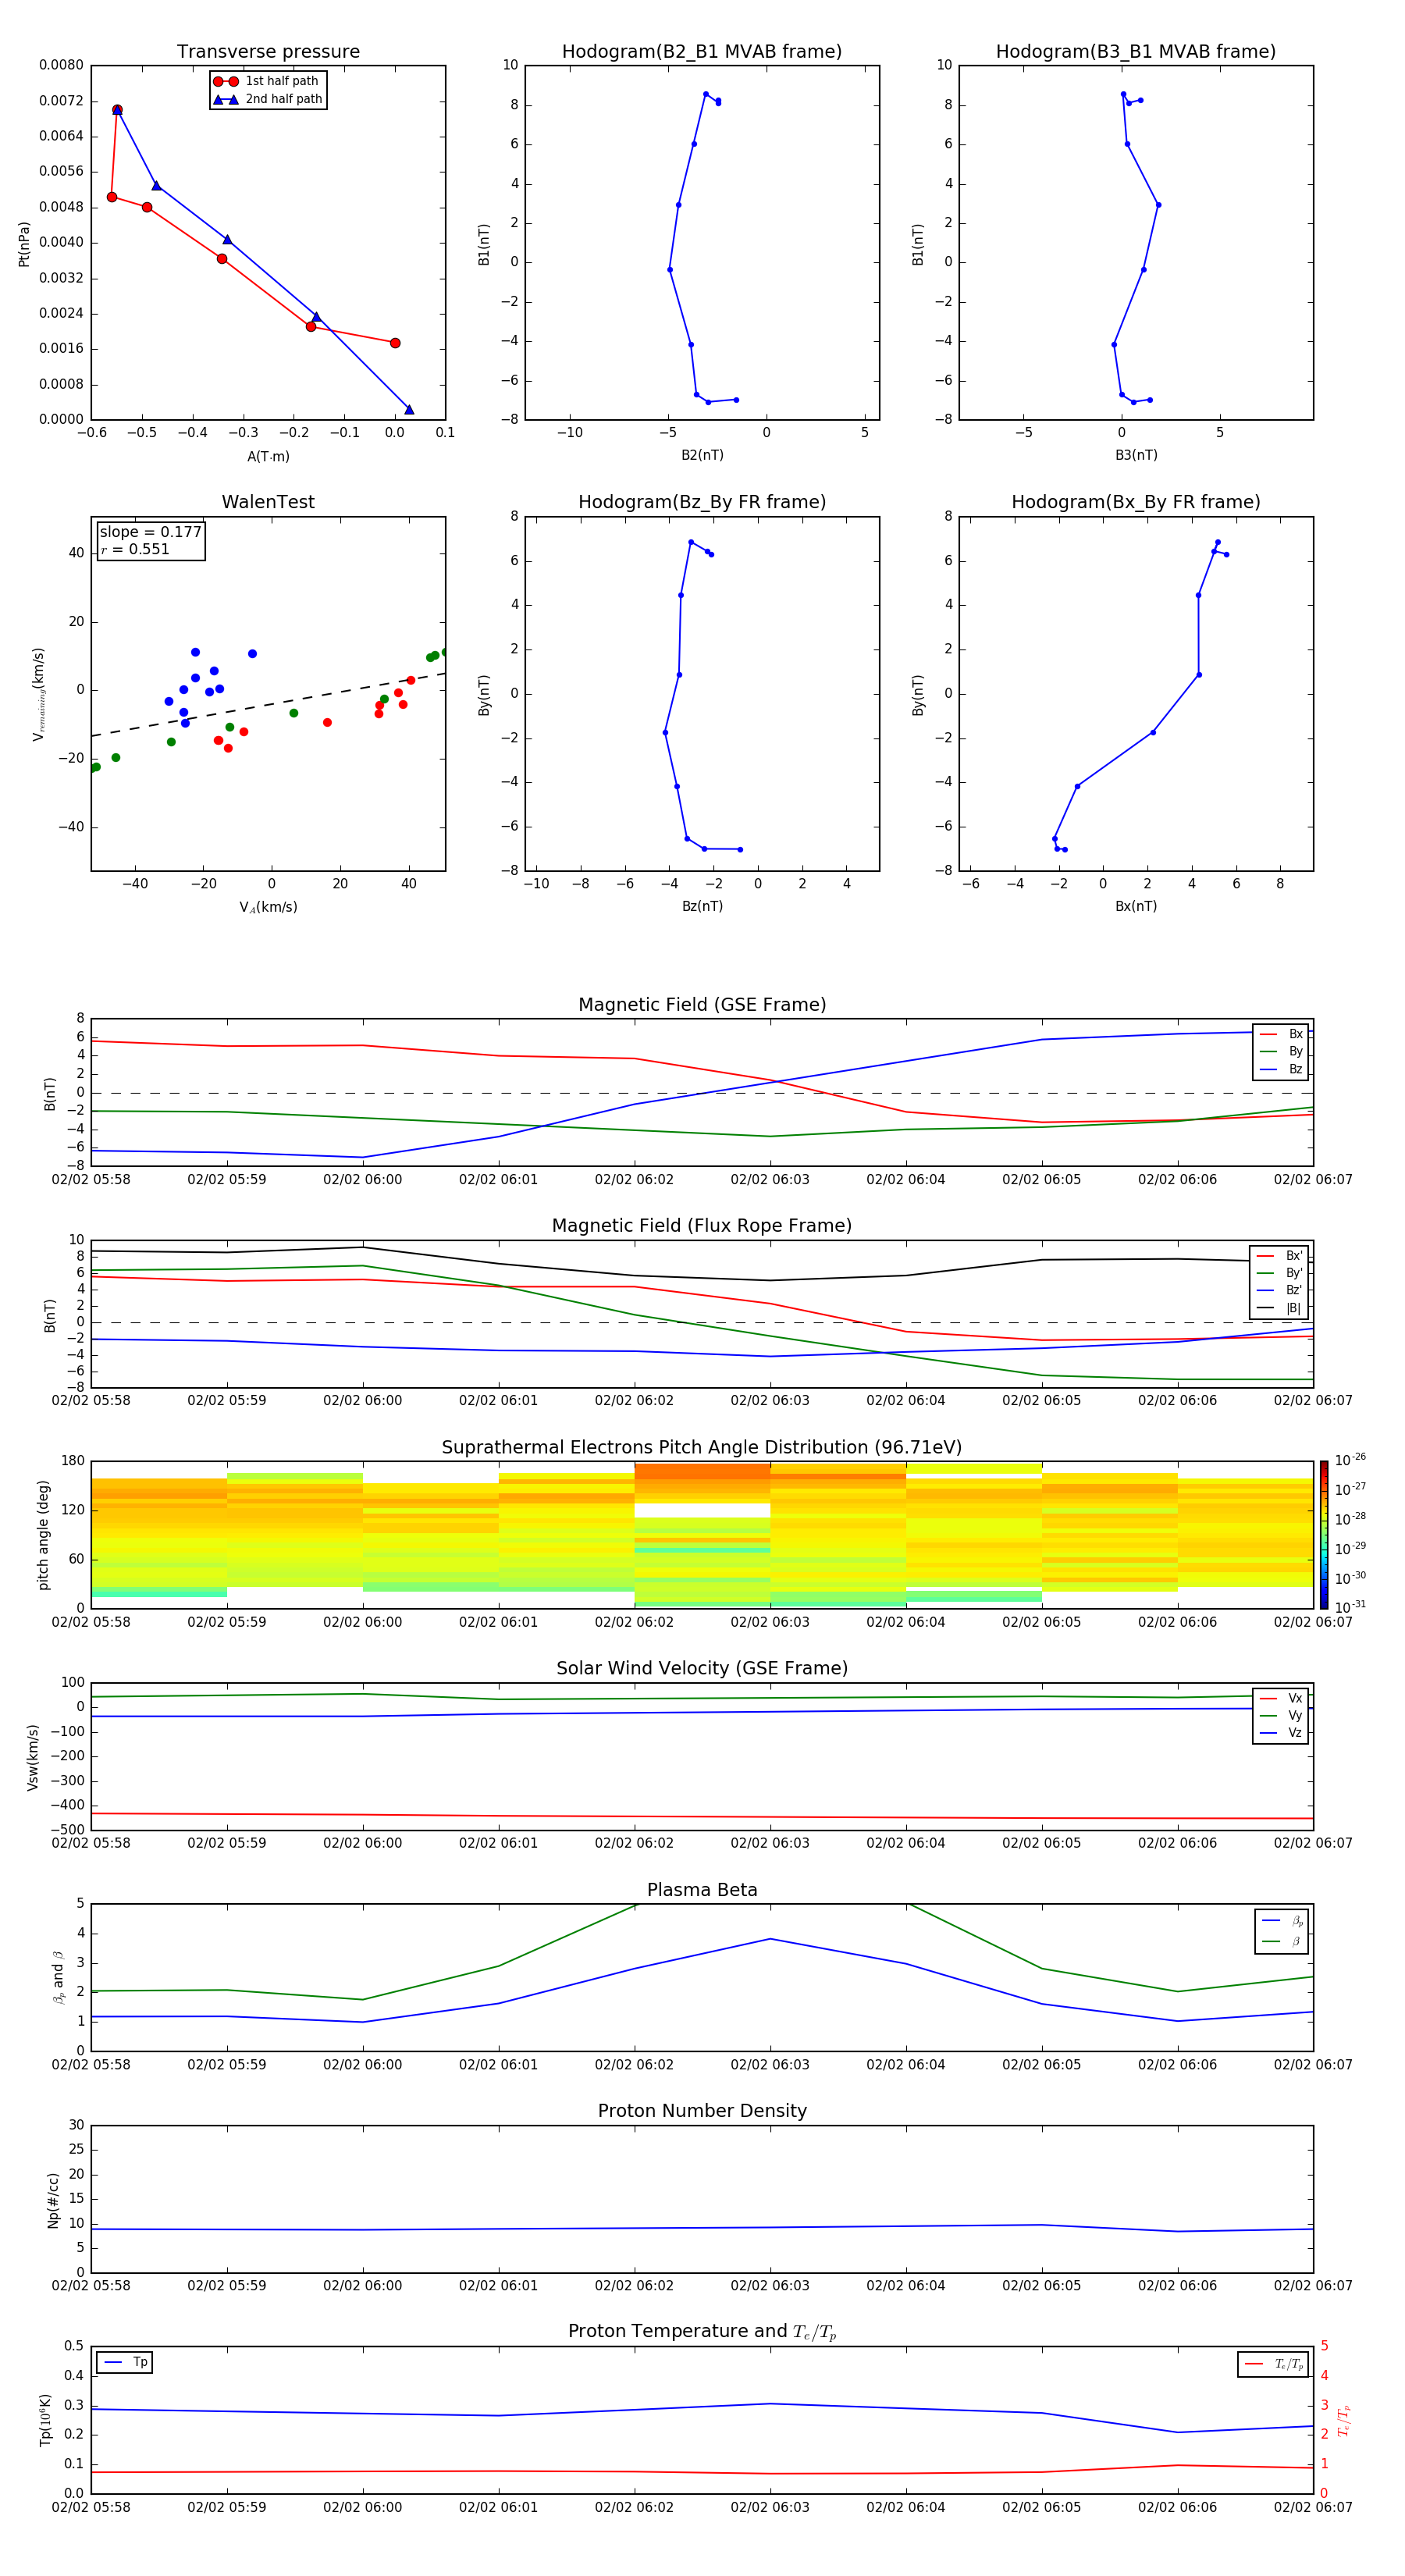Screen dimensions: 1405x2576
Task: Select the Vz legend entry
Action: [1281, 1733]
